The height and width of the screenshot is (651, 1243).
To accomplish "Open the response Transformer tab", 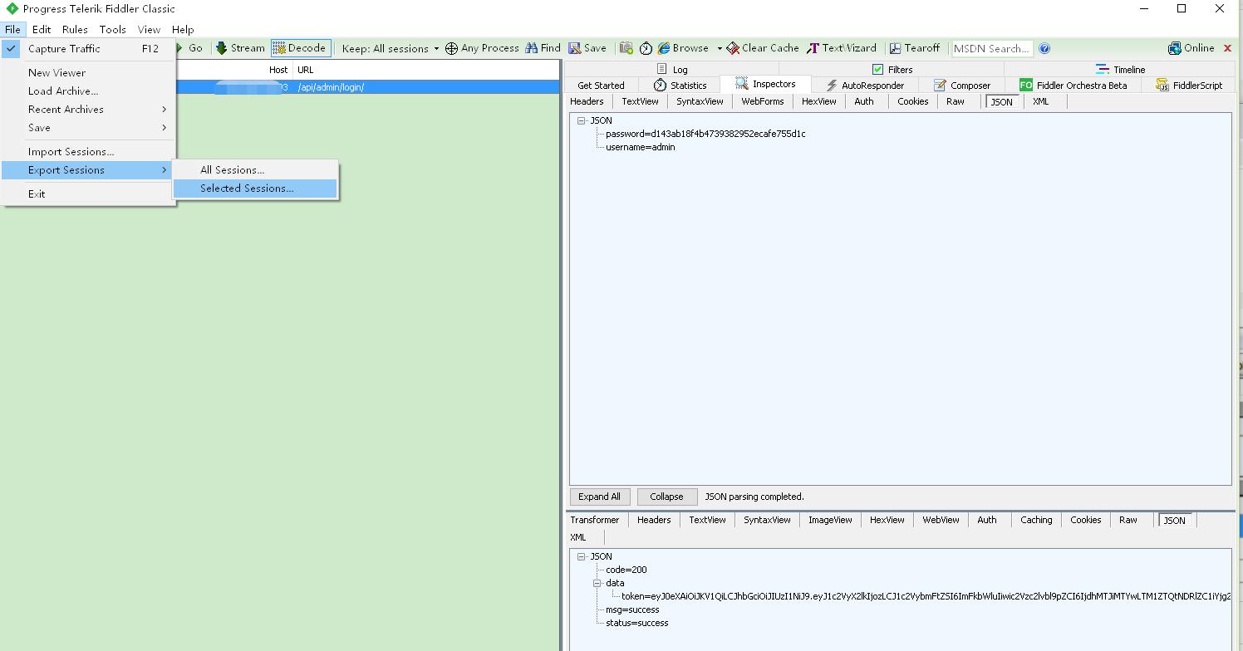I will pyautogui.click(x=594, y=520).
